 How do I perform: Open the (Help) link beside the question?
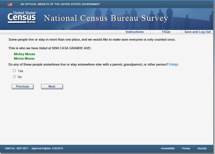(174, 64)
